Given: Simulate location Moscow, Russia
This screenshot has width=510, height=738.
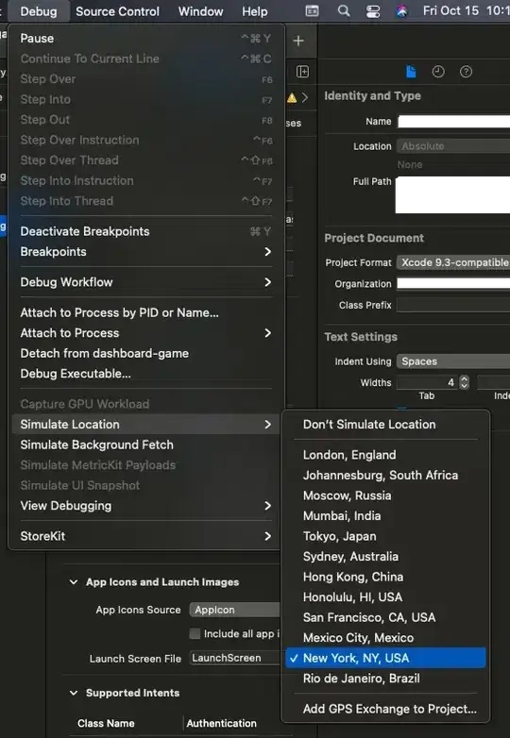Looking at the screenshot, I should tap(385, 495).
